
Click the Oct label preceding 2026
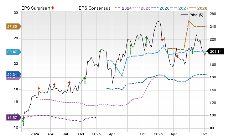tap(143, 134)
